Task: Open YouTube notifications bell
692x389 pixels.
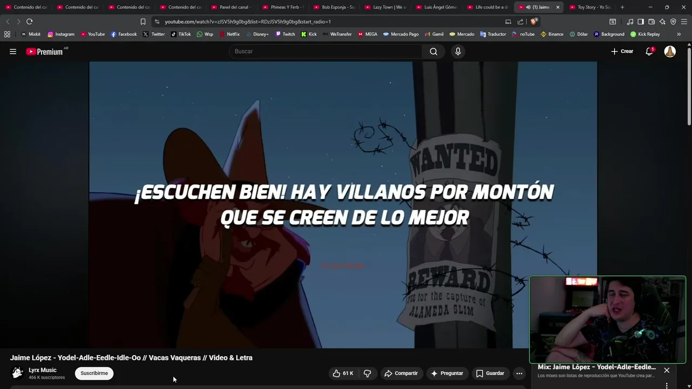Action: coord(649,51)
